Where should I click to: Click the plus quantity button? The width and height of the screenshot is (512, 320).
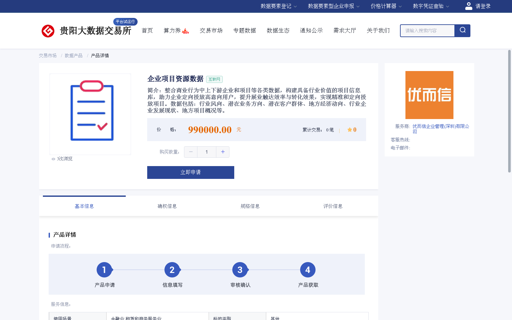223,152
